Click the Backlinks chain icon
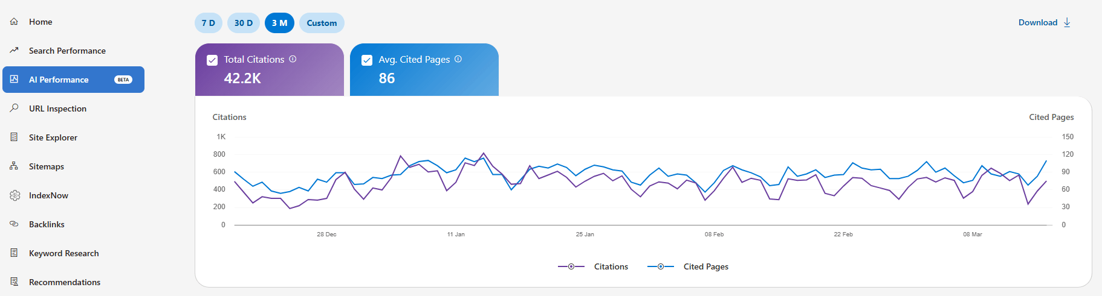Image resolution: width=1102 pixels, height=296 pixels. (14, 224)
